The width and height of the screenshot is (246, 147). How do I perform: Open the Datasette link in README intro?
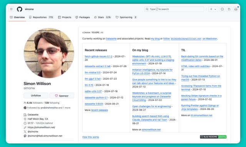coord(111,39)
